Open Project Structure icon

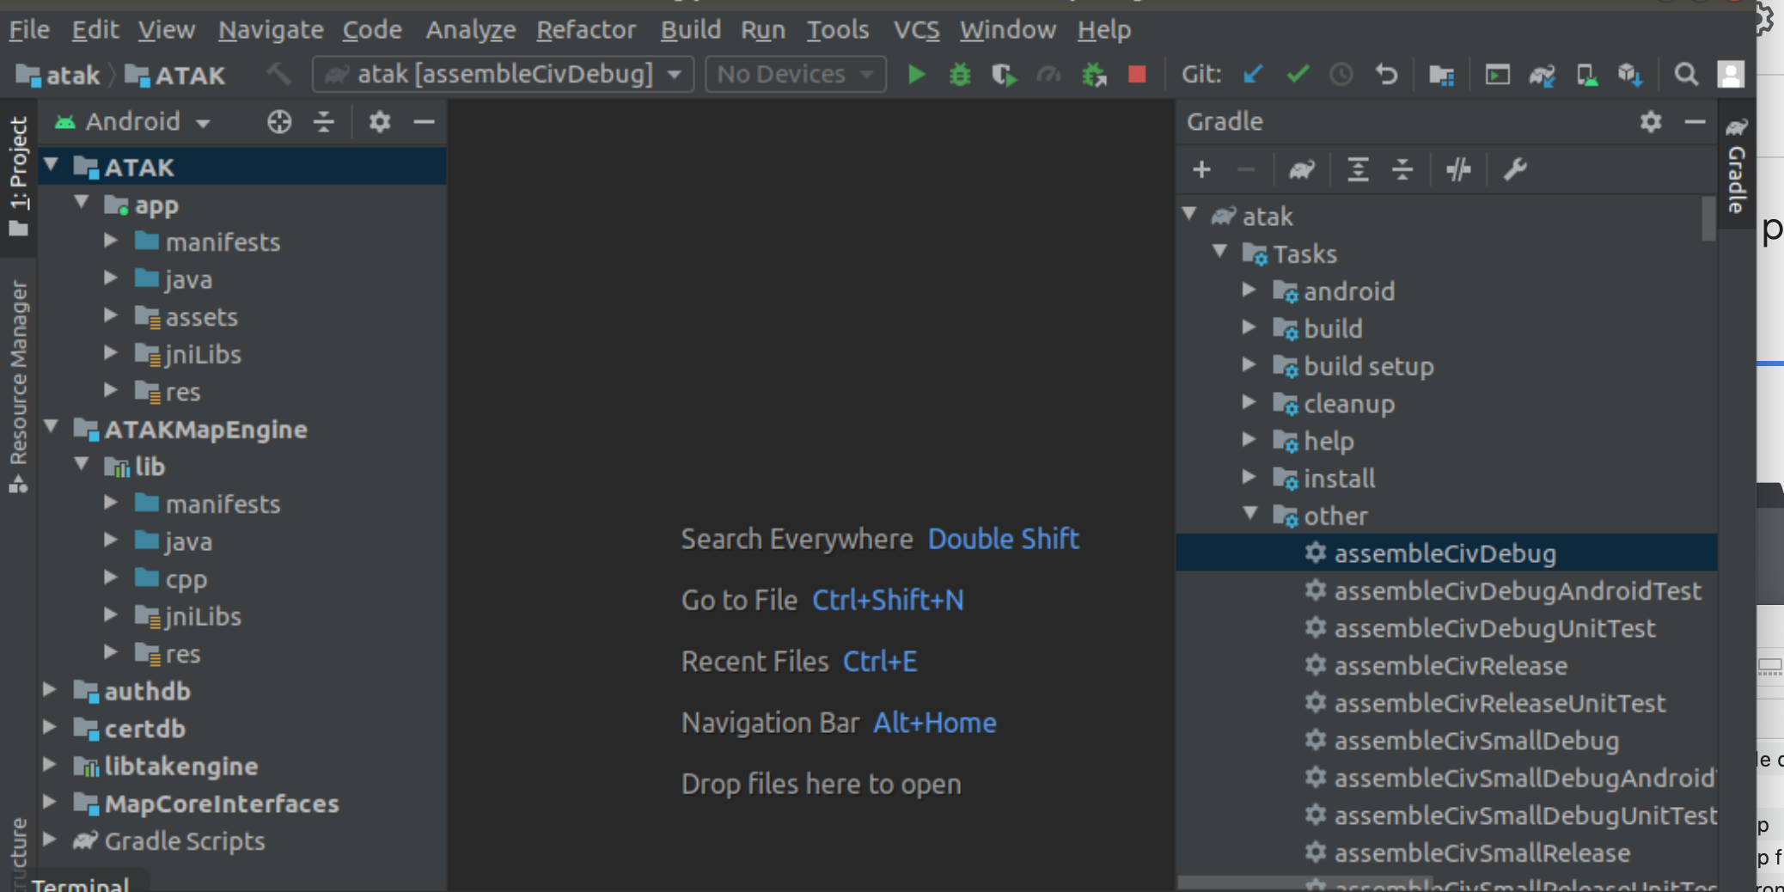point(1442,75)
